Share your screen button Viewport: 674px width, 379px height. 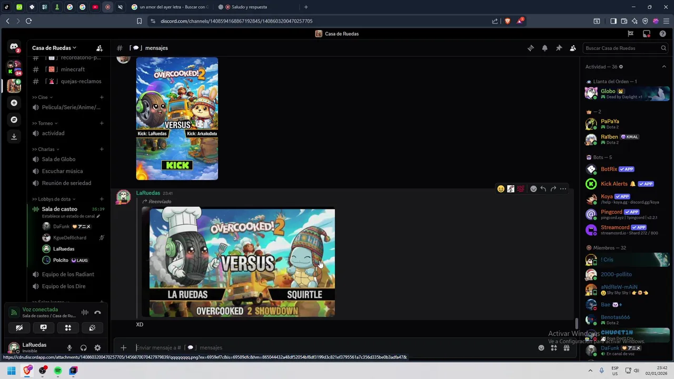[x=44, y=328]
